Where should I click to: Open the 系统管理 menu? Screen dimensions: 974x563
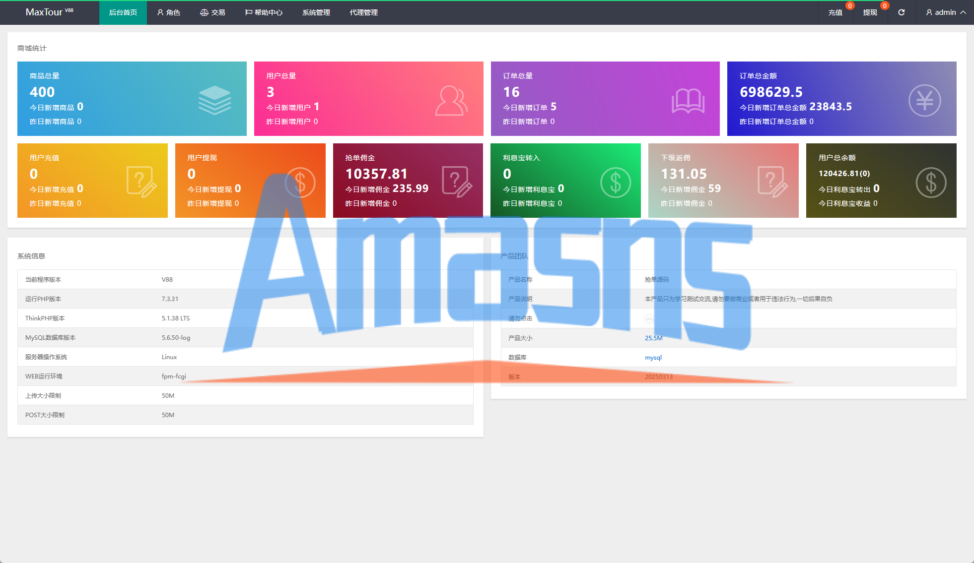[x=316, y=12]
